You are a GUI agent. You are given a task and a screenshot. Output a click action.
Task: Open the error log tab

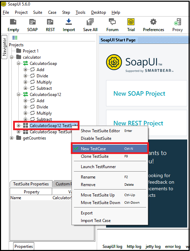point(173,247)
